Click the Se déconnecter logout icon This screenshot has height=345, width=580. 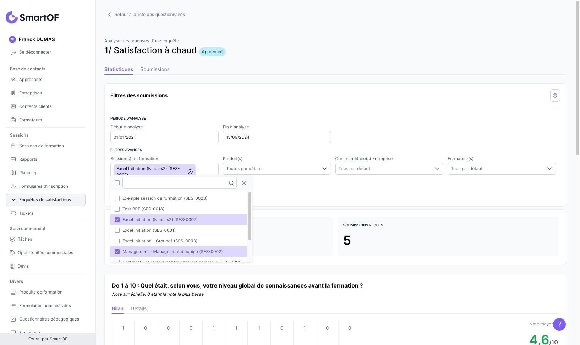[13, 52]
